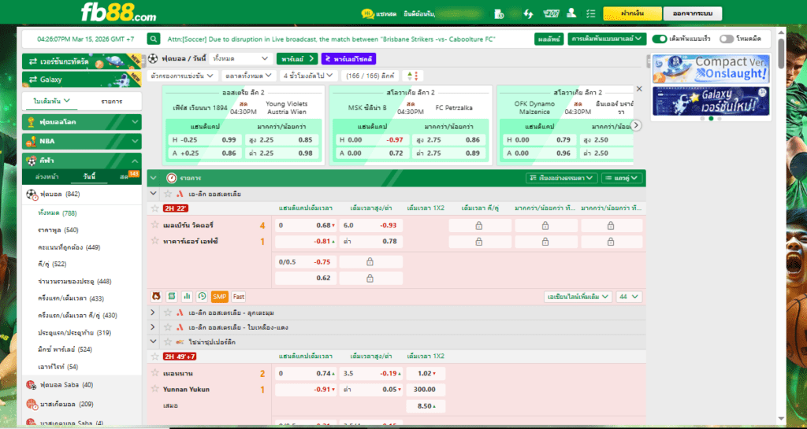Switch to the Today (วันนี้) tab
Viewport: 807px width, 429px height.
coord(89,177)
